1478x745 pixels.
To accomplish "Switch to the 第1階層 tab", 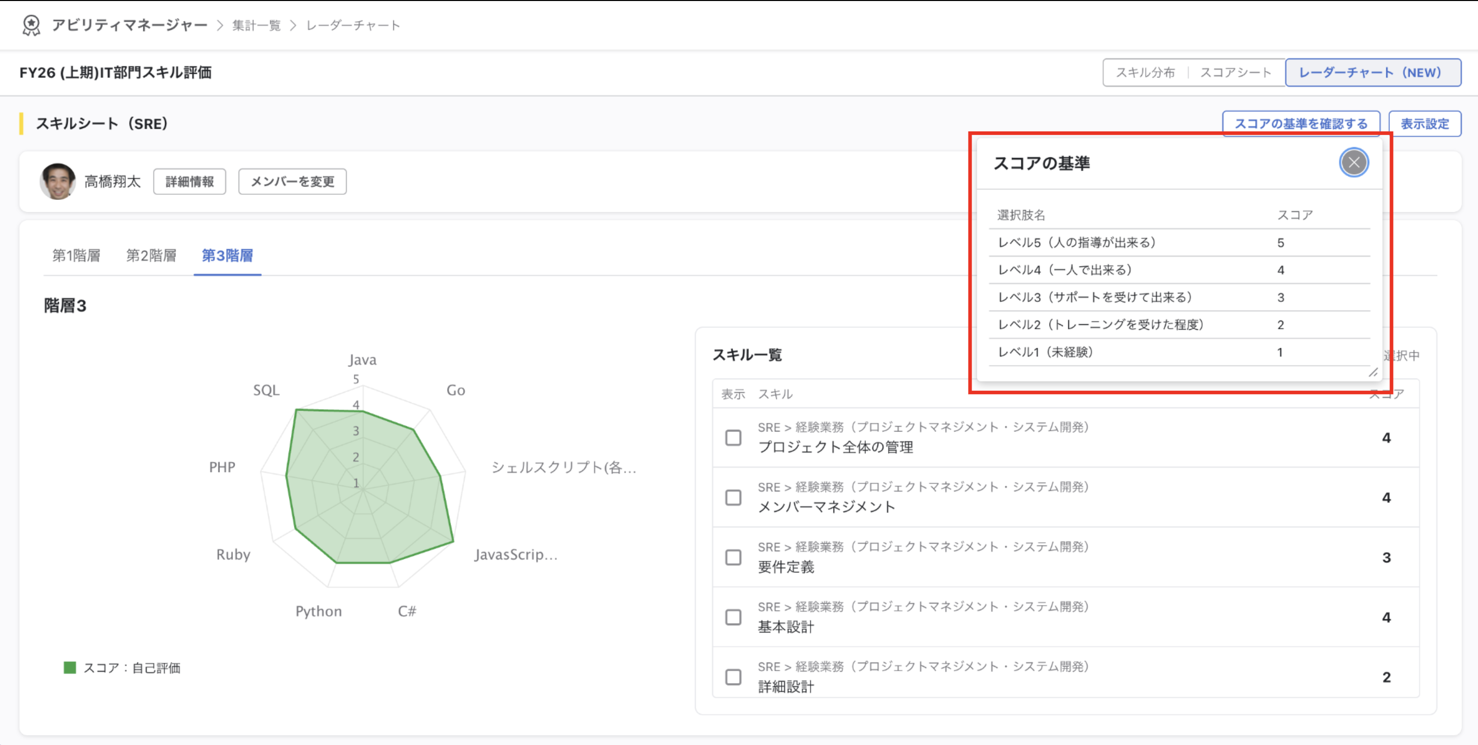I will pyautogui.click(x=77, y=255).
